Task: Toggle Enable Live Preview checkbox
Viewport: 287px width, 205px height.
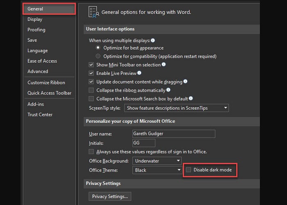Action: pyautogui.click(x=91, y=73)
